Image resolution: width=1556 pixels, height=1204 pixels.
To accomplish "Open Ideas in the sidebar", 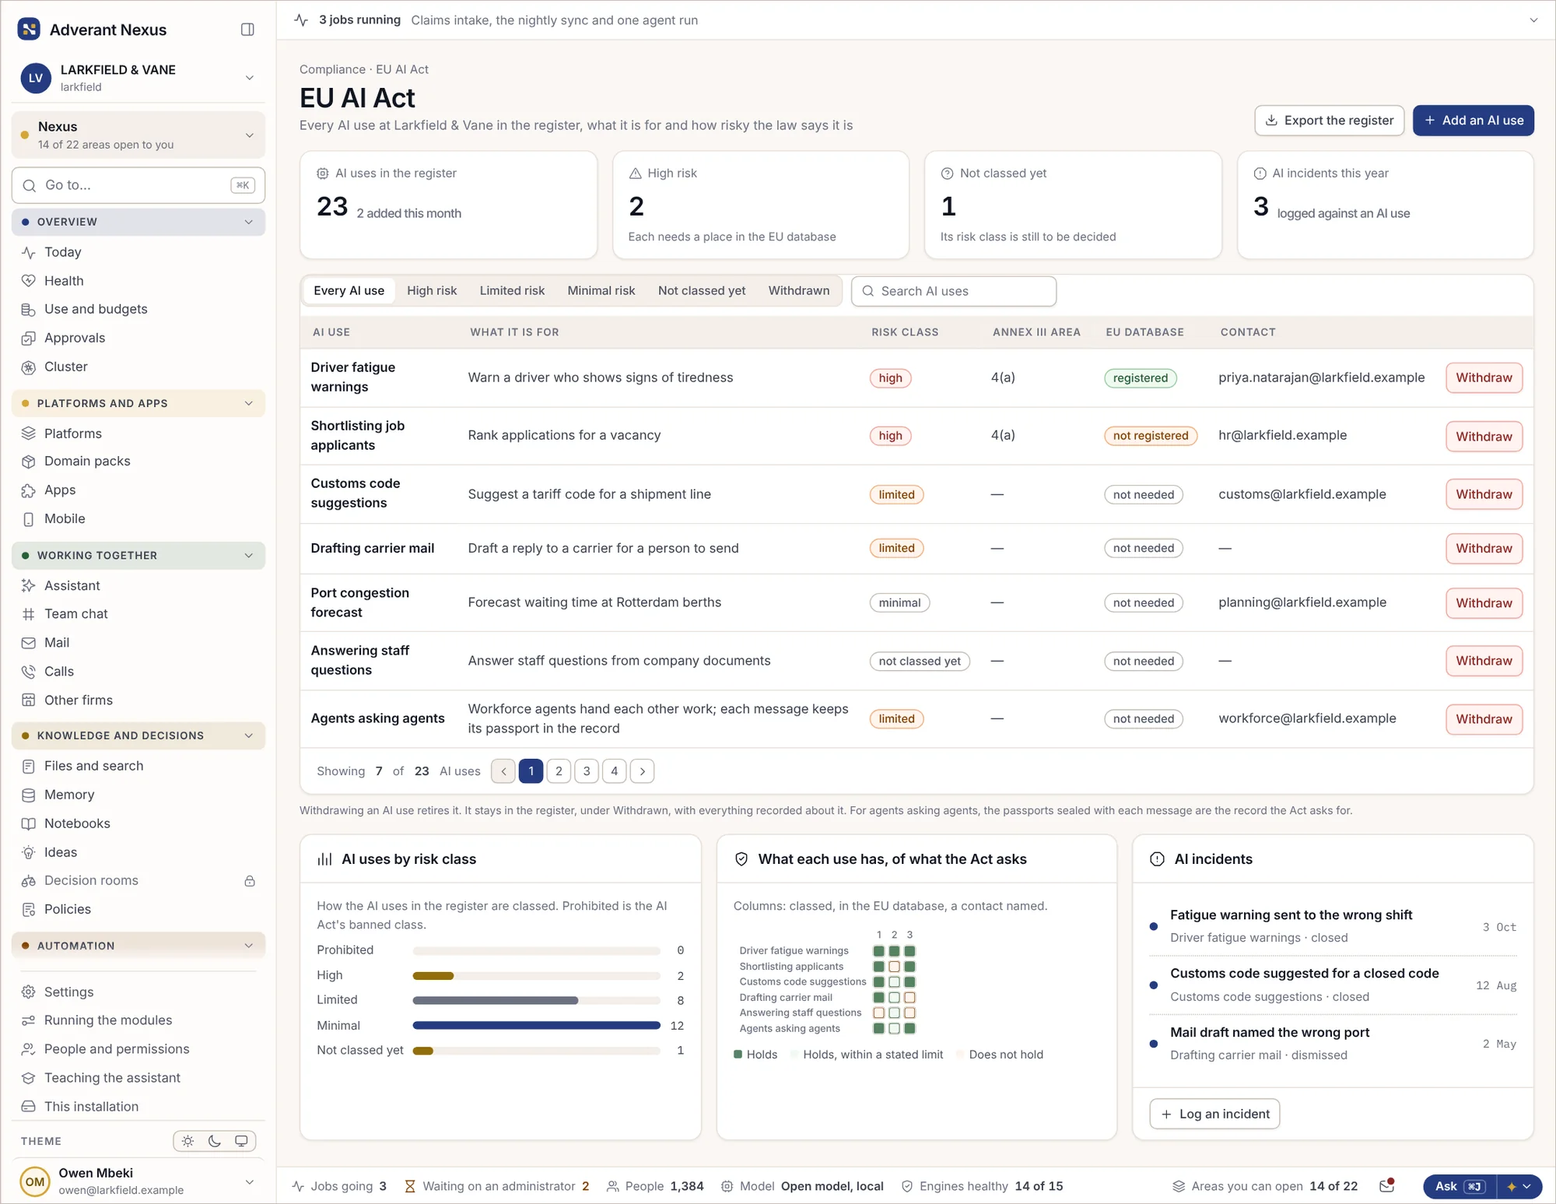I will 138,852.
